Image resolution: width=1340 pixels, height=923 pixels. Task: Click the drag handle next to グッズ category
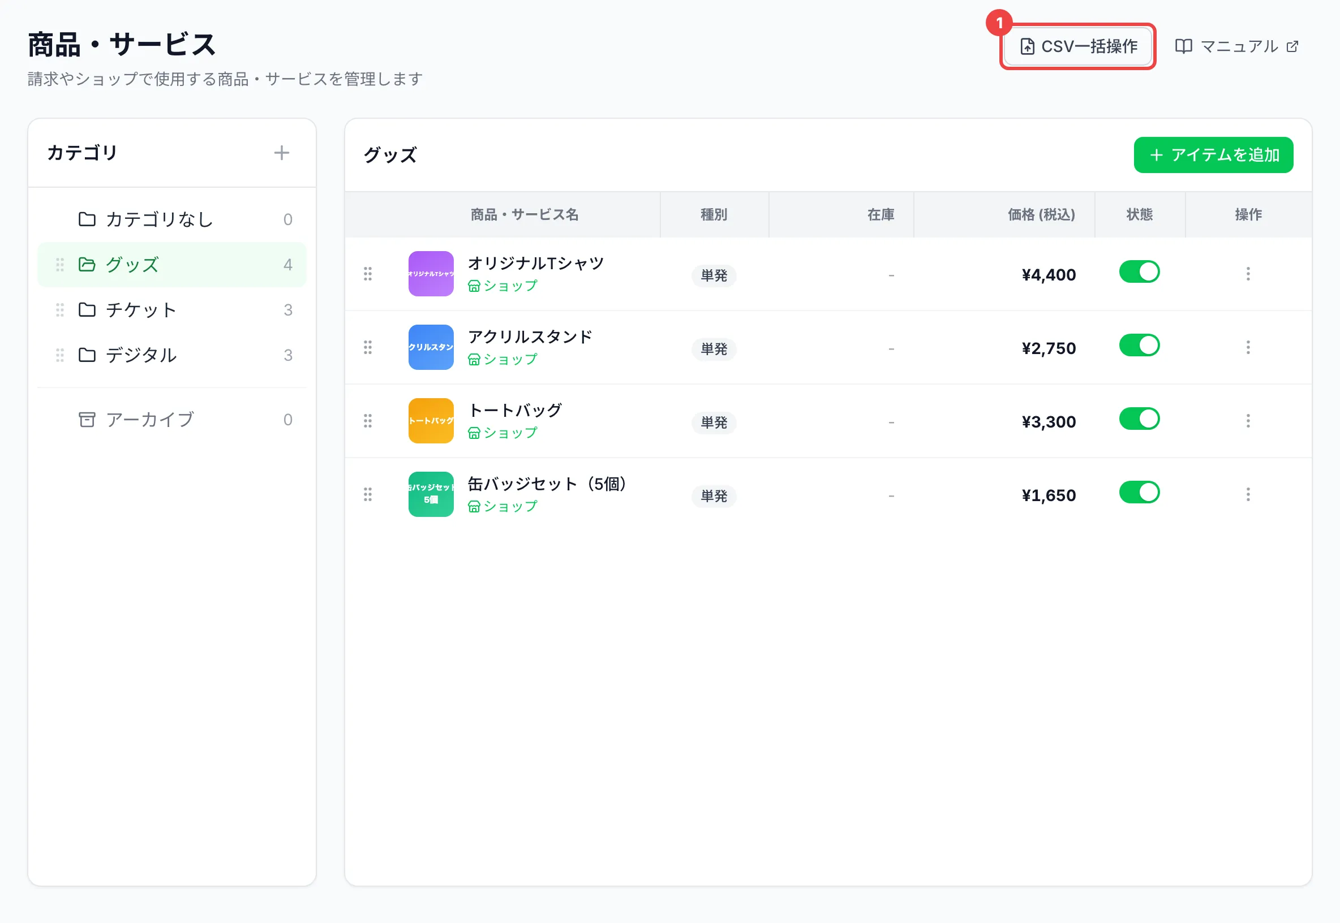point(59,264)
